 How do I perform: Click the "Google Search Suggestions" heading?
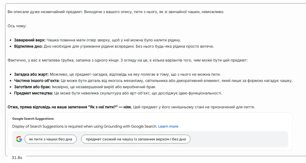(x=33, y=119)
